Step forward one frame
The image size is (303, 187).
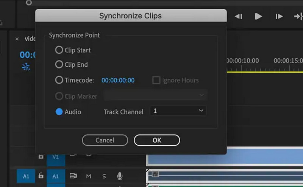(279, 16)
